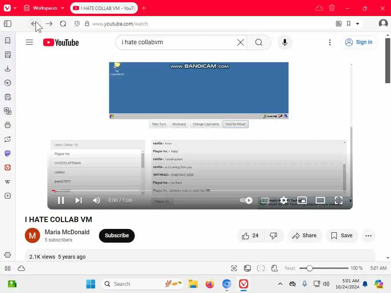Open Reading List panel in sidebar
Viewport: 391px width, 293px height.
8,55
